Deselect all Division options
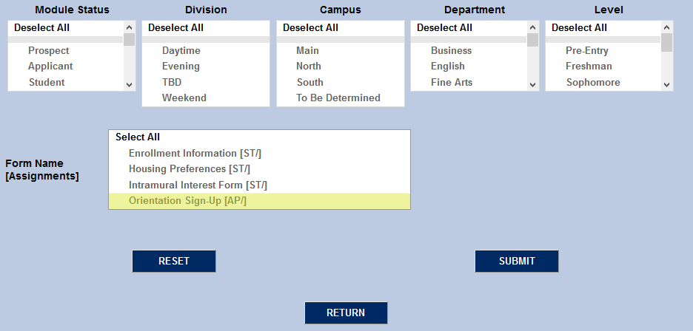The height and width of the screenshot is (331, 693). (x=175, y=28)
